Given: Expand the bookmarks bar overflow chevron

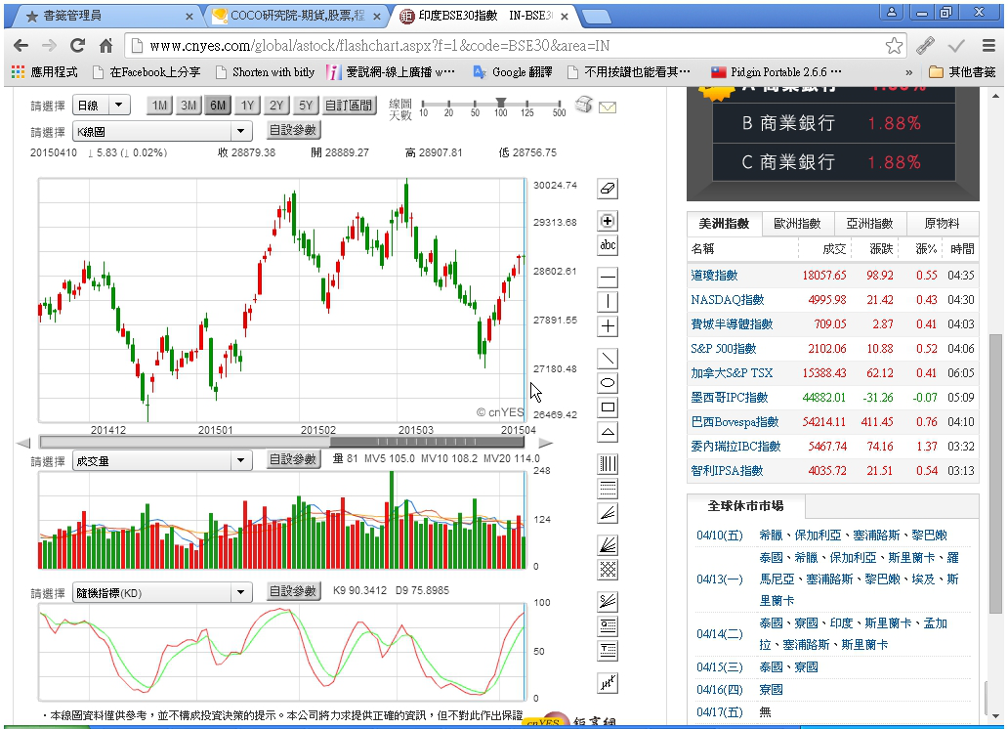Looking at the screenshot, I should [908, 72].
